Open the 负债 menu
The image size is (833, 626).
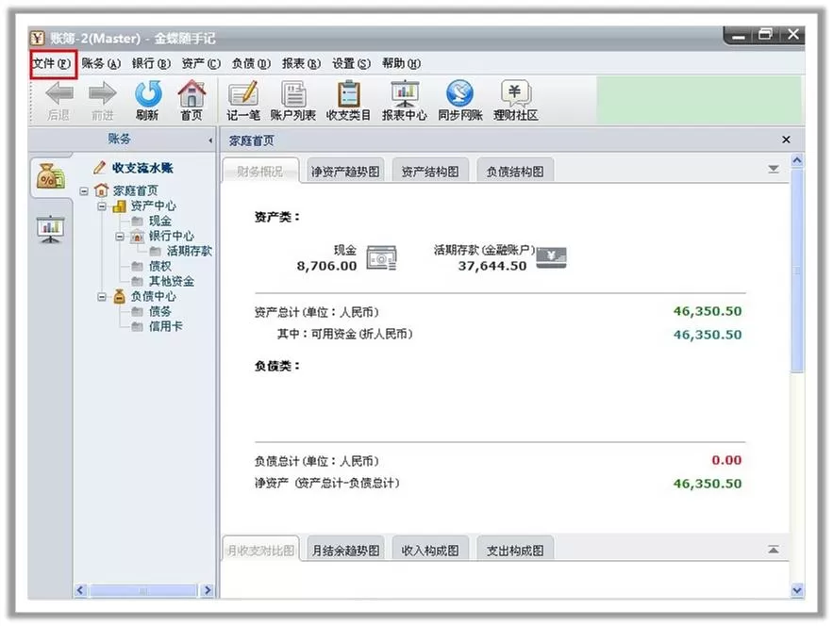coord(251,64)
